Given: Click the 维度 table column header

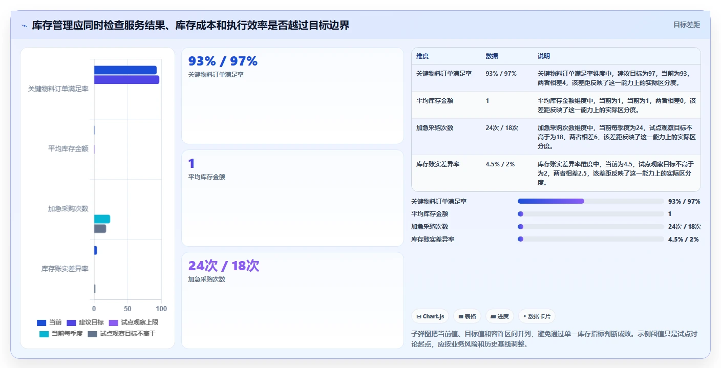Looking at the screenshot, I should point(422,56).
